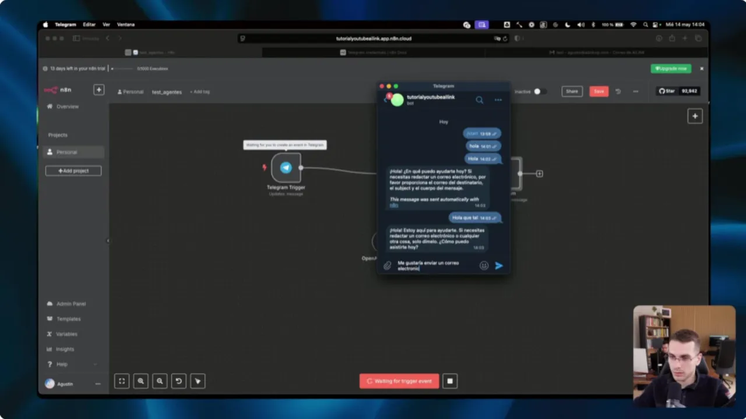Select the Personal project
Viewport: 746px width, 419px height.
click(x=73, y=152)
